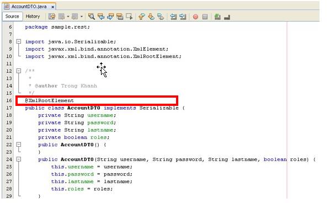This screenshot has width=330, height=203.
Task: Click the 'private String lastname;' field
Action: (x=77, y=130)
